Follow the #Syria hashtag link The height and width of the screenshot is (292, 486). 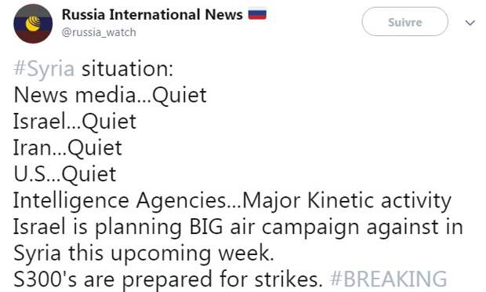[44, 69]
